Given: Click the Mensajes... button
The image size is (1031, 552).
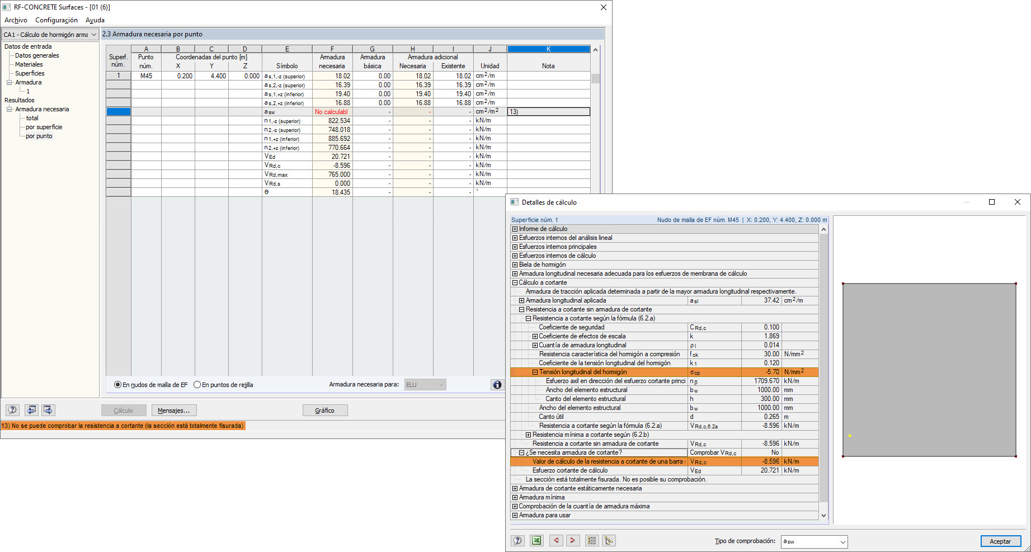Looking at the screenshot, I should 173,411.
